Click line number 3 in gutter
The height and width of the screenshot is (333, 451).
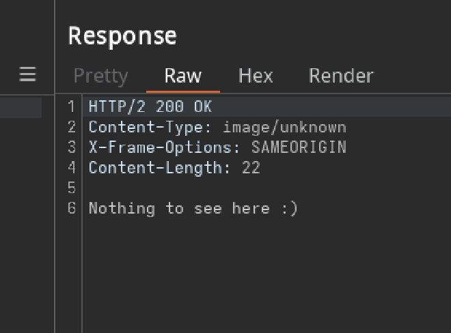point(72,147)
